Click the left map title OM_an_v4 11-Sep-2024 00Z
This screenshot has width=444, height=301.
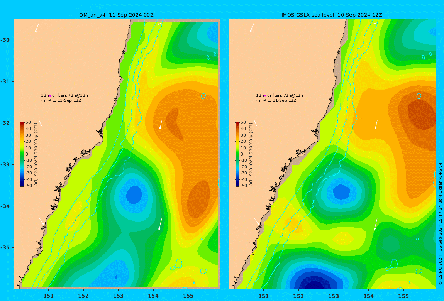(x=116, y=15)
